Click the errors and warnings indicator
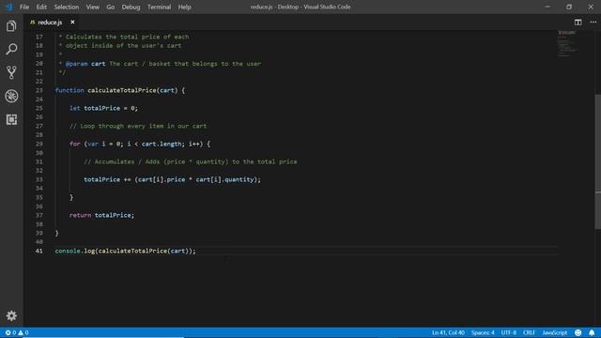The height and width of the screenshot is (338, 601). click(17, 332)
